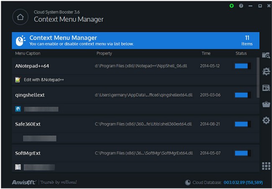Image resolution: width=272 pixels, height=189 pixels.
Task: Select the "Edit with &Notepad++" entry
Action: click(x=44, y=79)
